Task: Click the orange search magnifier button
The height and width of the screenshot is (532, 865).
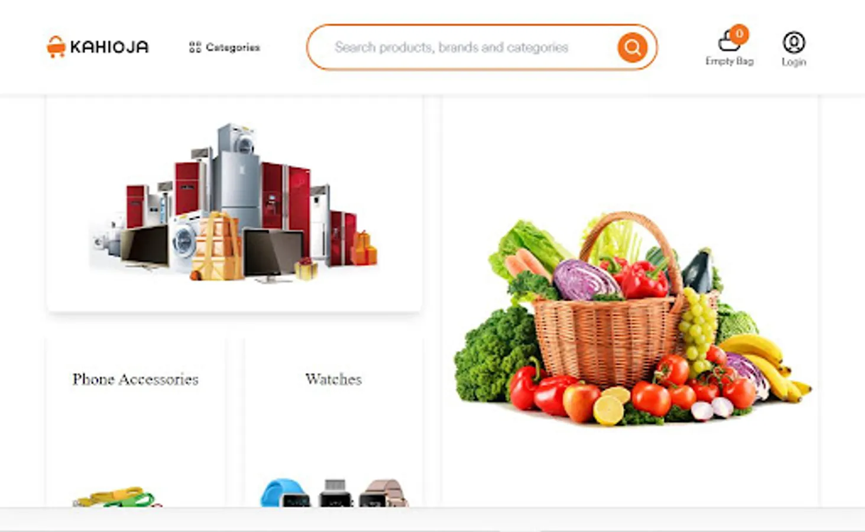Action: coord(632,47)
